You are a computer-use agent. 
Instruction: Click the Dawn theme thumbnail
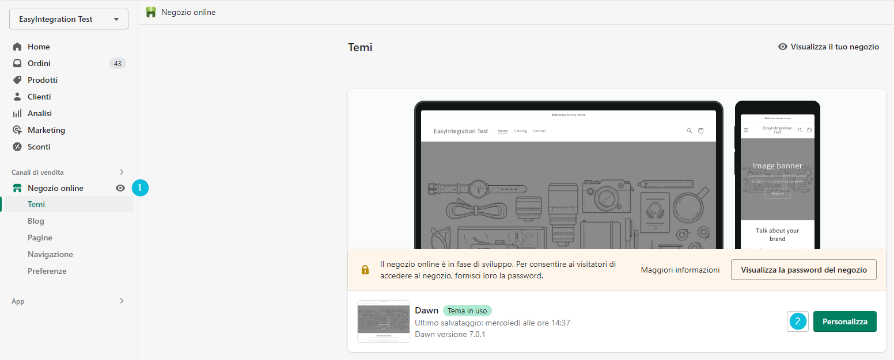[384, 321]
